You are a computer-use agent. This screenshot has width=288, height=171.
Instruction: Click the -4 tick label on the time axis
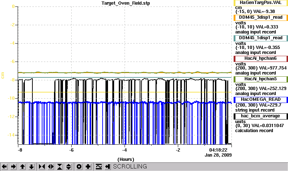point(125,150)
